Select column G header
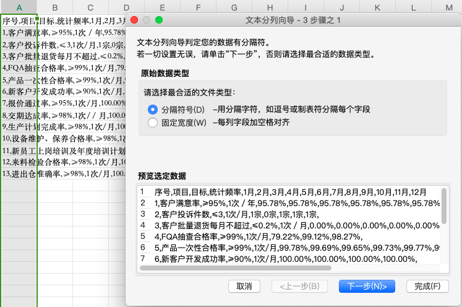The height and width of the screenshot is (307, 462). point(234,7)
